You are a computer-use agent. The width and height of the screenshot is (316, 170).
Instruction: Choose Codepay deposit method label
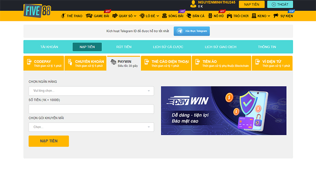point(42,62)
